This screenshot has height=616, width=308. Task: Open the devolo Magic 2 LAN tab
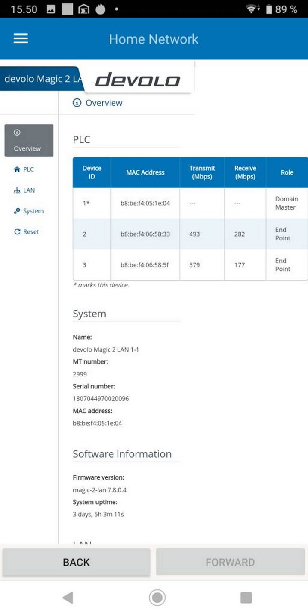point(42,79)
